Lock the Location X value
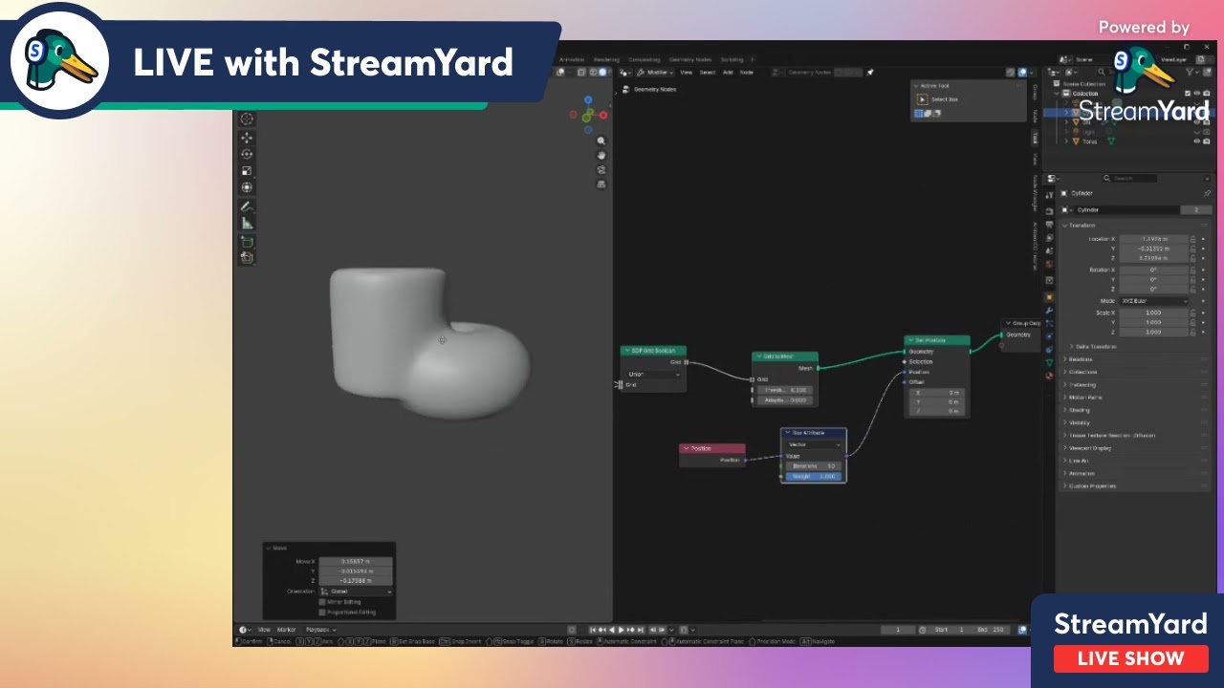The width and height of the screenshot is (1224, 688). click(1193, 239)
